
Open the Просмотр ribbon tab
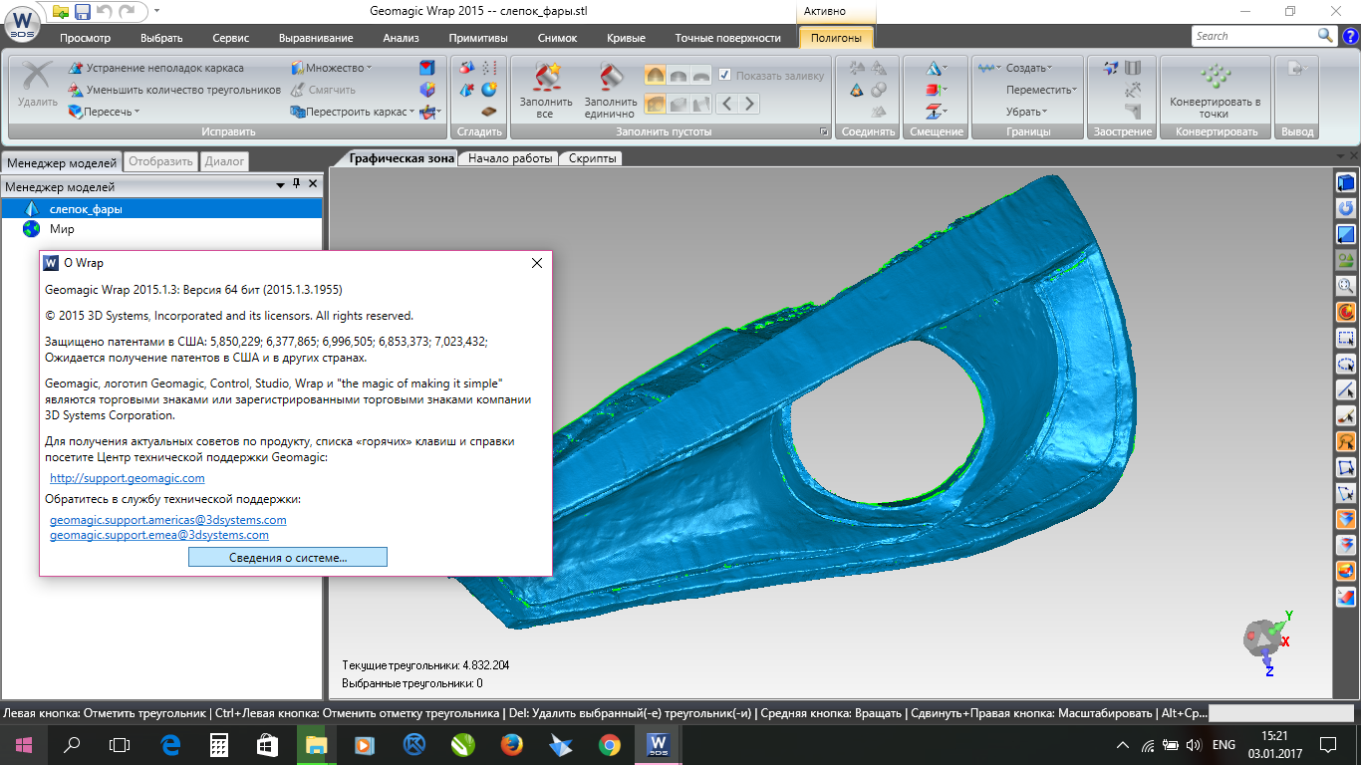(85, 38)
